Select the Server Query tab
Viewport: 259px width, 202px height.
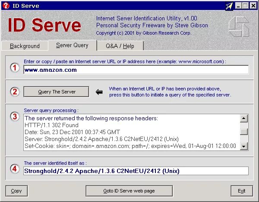pyautogui.click(x=72, y=45)
